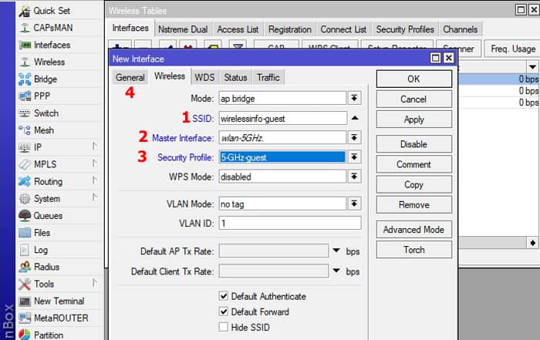Expand the Routing submenu arrow
Viewport: 540px width, 340px height.
(94, 180)
